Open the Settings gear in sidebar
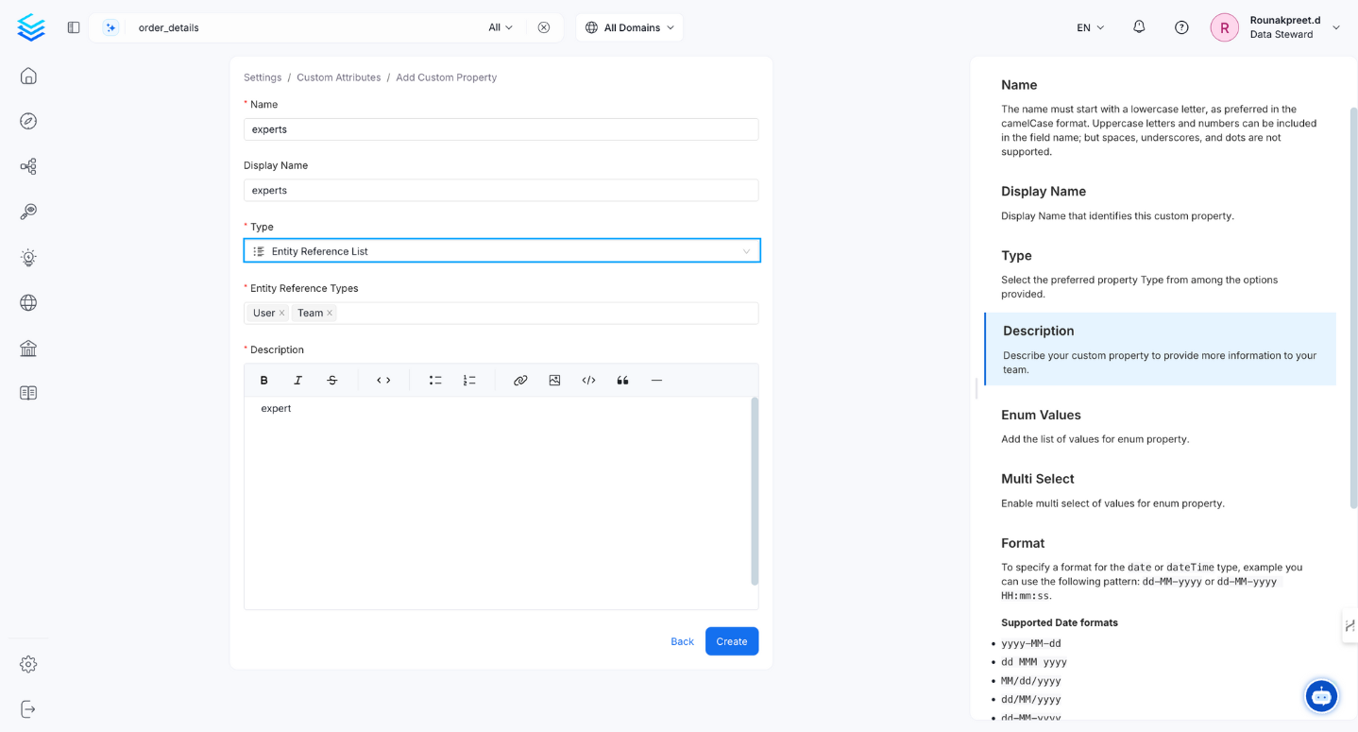 coord(28,665)
